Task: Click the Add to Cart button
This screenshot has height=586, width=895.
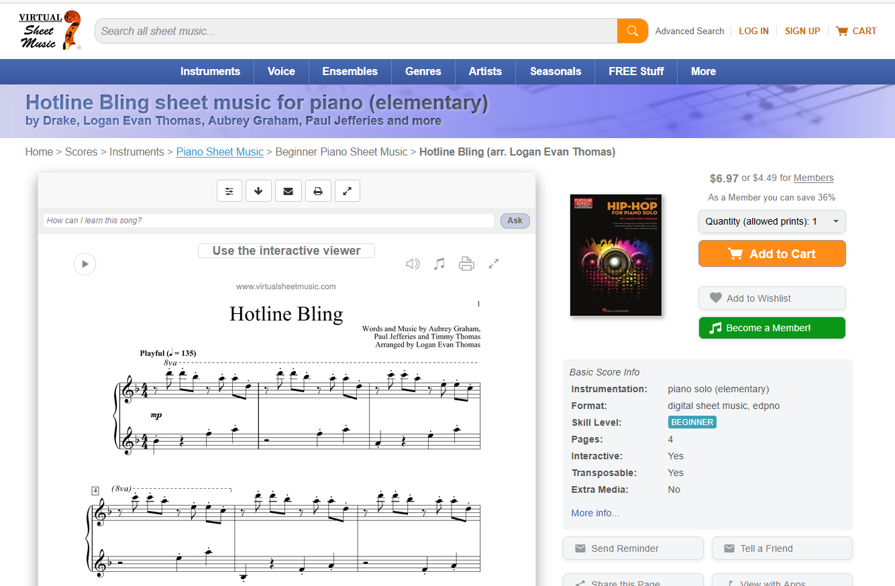Action: tap(772, 254)
